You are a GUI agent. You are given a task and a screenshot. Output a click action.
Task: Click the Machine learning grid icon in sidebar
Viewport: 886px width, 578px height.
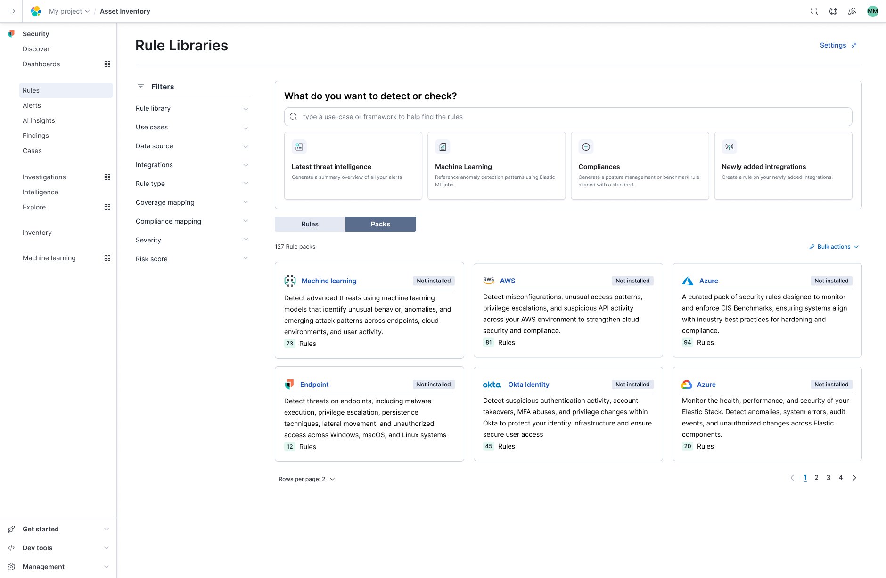pos(107,258)
